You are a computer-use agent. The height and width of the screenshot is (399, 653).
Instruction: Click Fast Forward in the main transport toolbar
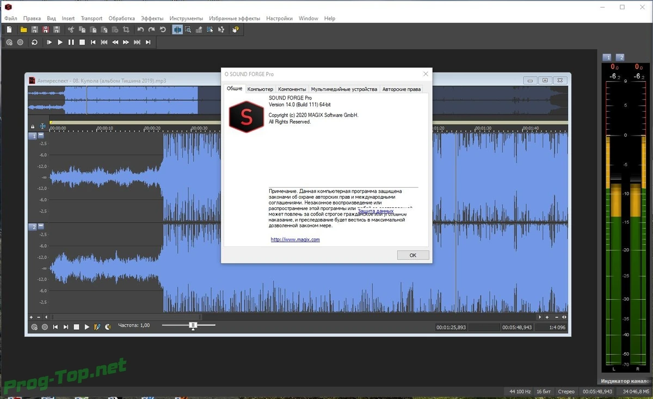pyautogui.click(x=126, y=42)
